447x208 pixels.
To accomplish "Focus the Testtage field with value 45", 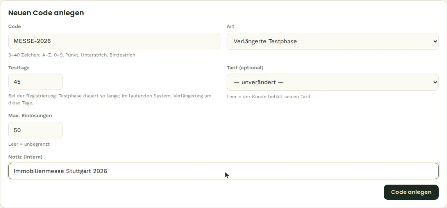I will point(35,82).
